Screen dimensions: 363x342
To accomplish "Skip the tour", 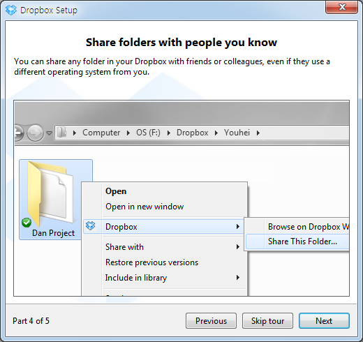I will 267,321.
